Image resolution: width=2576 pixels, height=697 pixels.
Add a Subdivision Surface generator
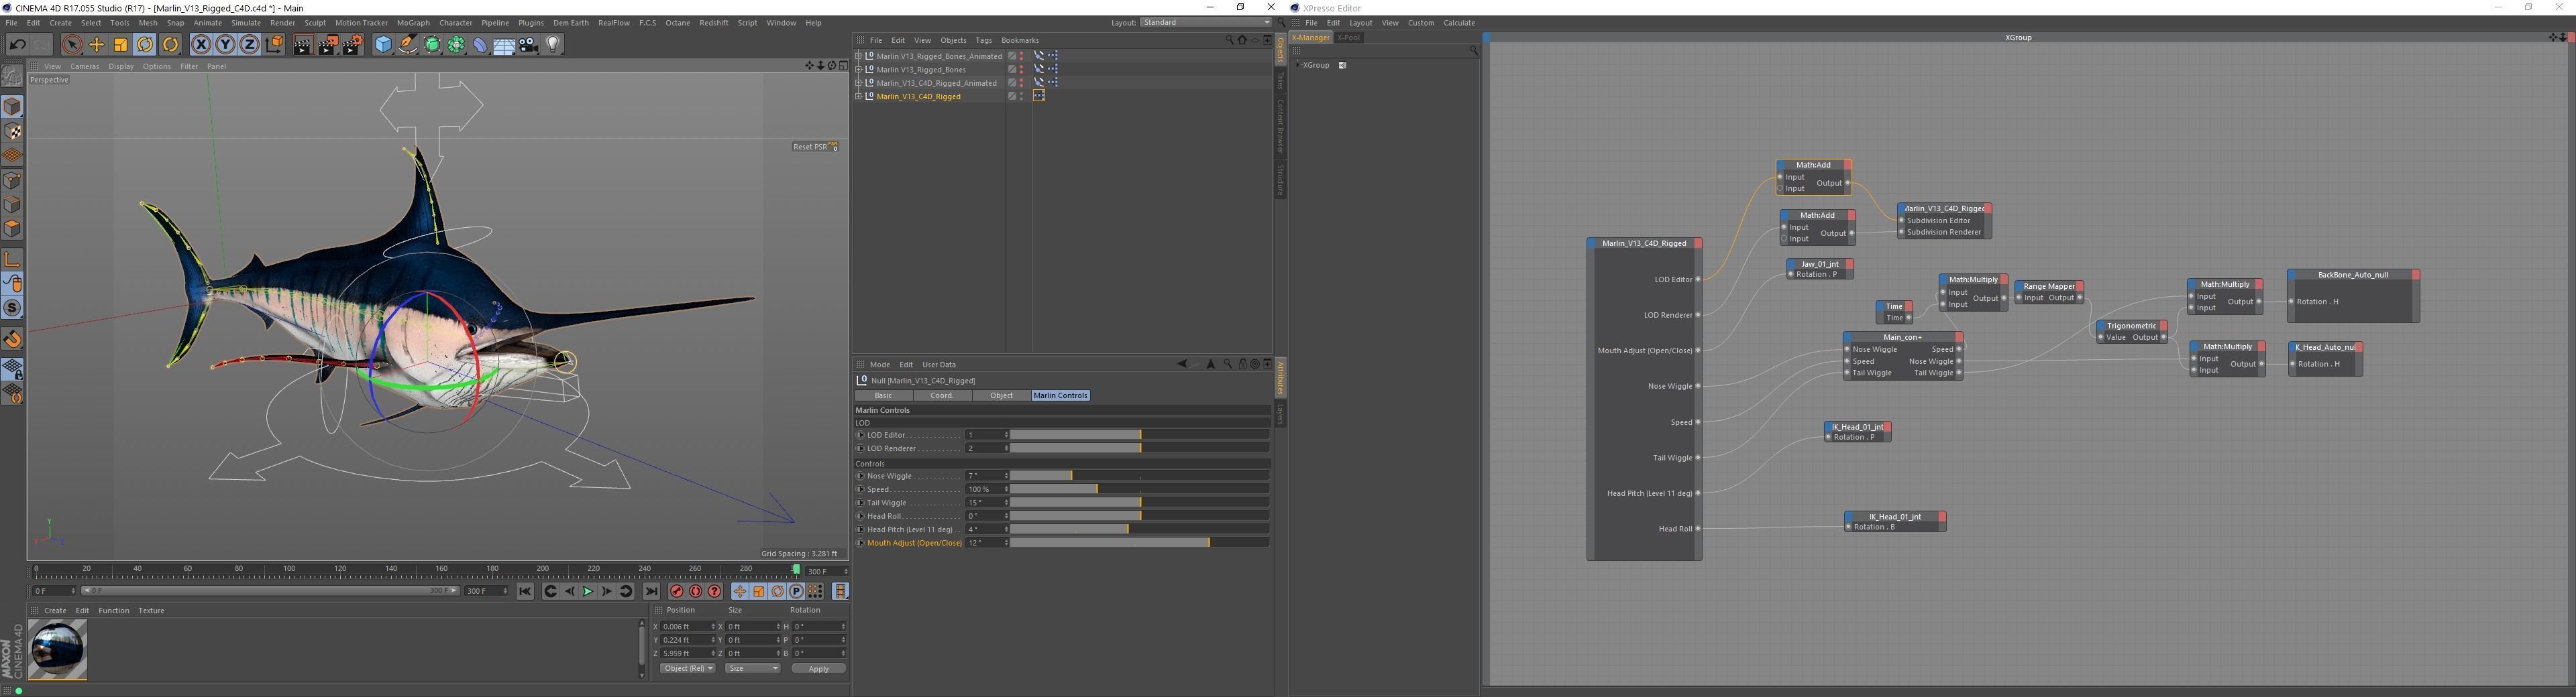432,44
